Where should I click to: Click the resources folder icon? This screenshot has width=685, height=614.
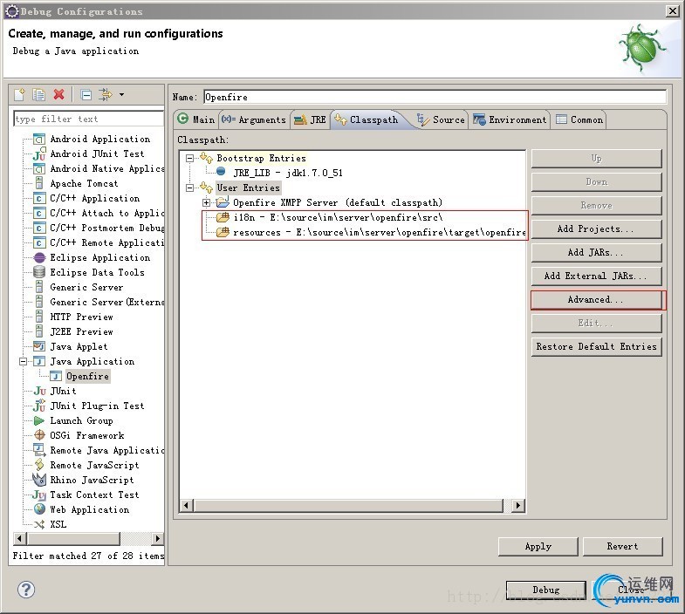[223, 232]
